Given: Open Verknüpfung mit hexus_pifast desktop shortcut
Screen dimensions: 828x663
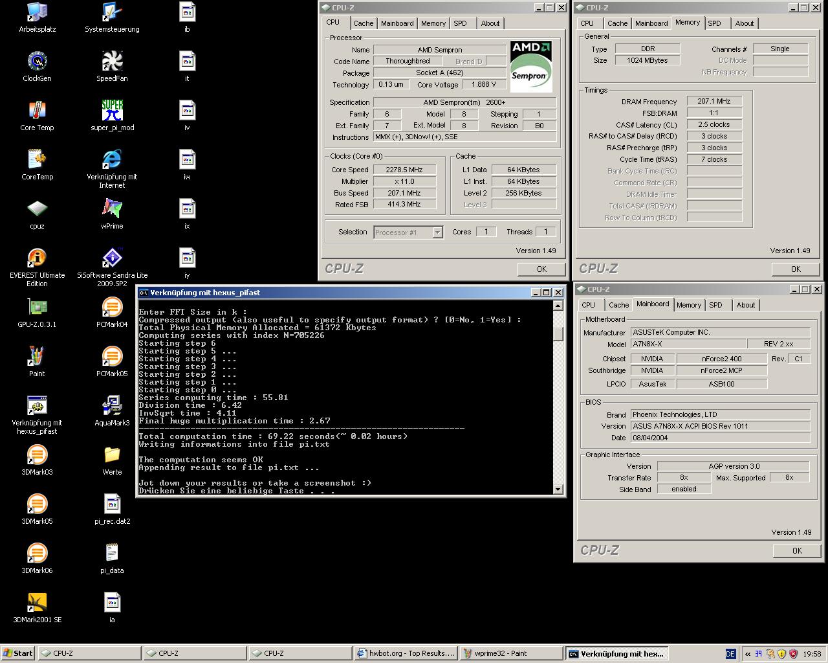Looking at the screenshot, I should tap(37, 414).
